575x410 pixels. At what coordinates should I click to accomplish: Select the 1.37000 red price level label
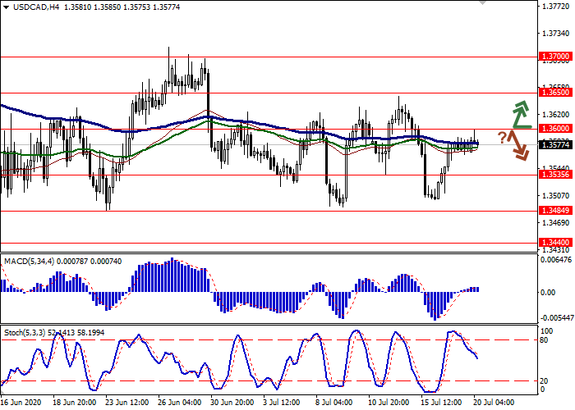tap(554, 57)
